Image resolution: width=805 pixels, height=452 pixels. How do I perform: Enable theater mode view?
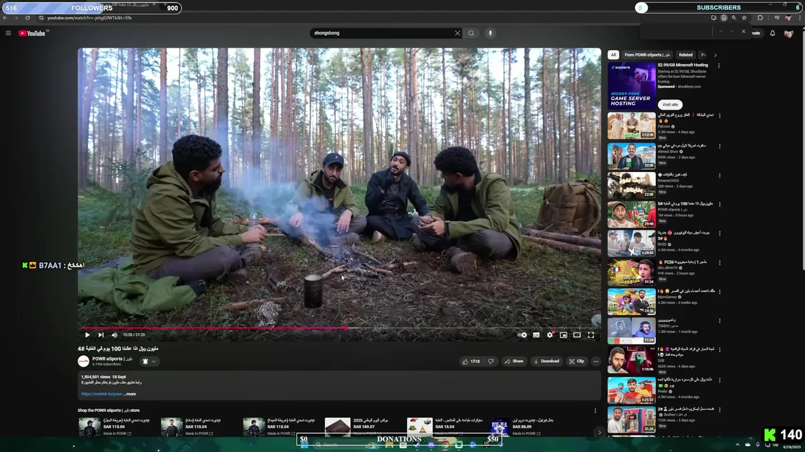pos(577,335)
